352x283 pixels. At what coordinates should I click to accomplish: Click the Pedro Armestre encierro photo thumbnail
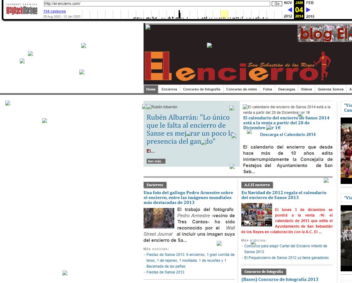(x=159, y=218)
